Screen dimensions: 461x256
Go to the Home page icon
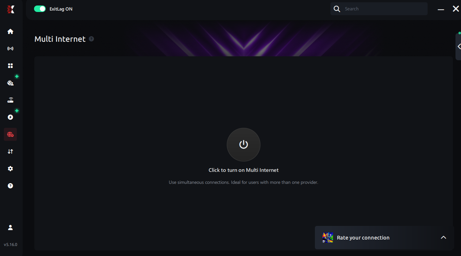pyautogui.click(x=10, y=31)
